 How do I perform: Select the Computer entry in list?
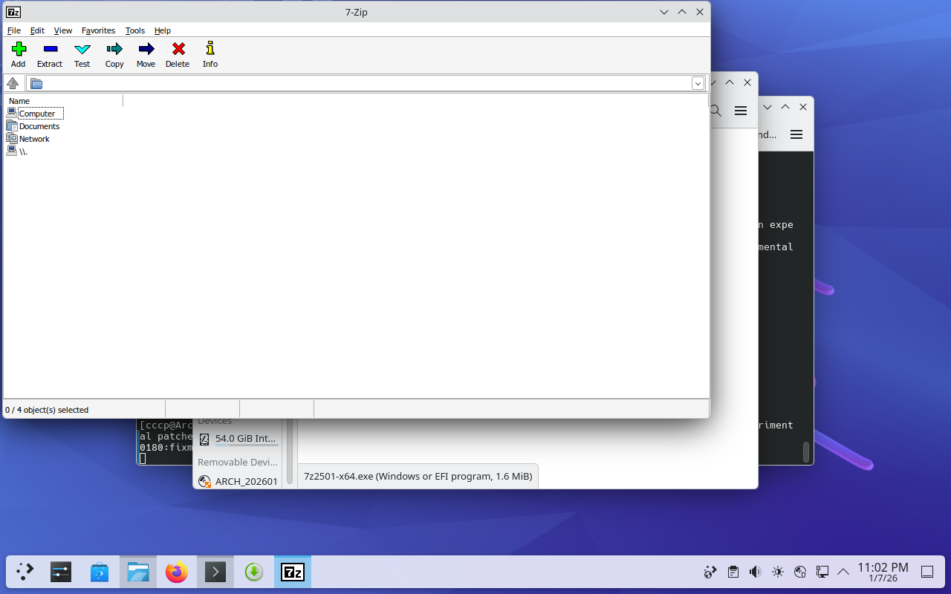coord(36,114)
